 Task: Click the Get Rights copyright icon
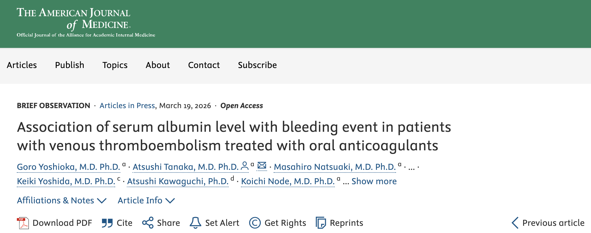point(255,223)
